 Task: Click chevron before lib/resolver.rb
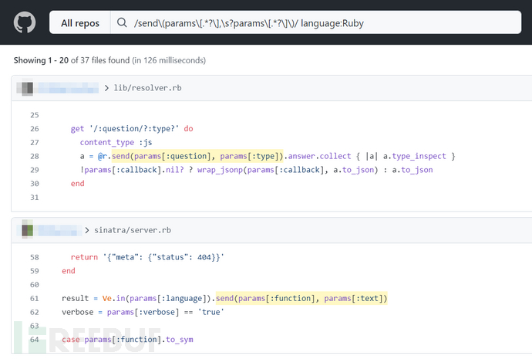106,88
